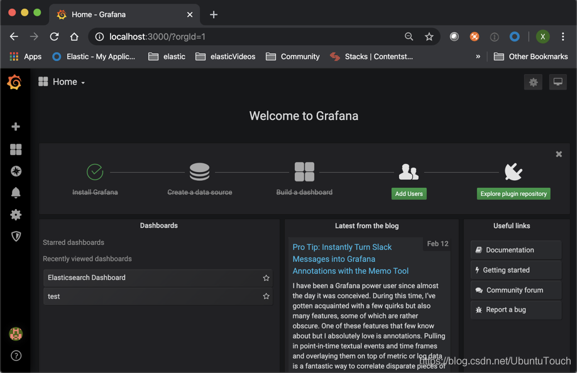The width and height of the screenshot is (577, 373).
Task: Open a new browser tab with plus
Action: click(x=214, y=14)
